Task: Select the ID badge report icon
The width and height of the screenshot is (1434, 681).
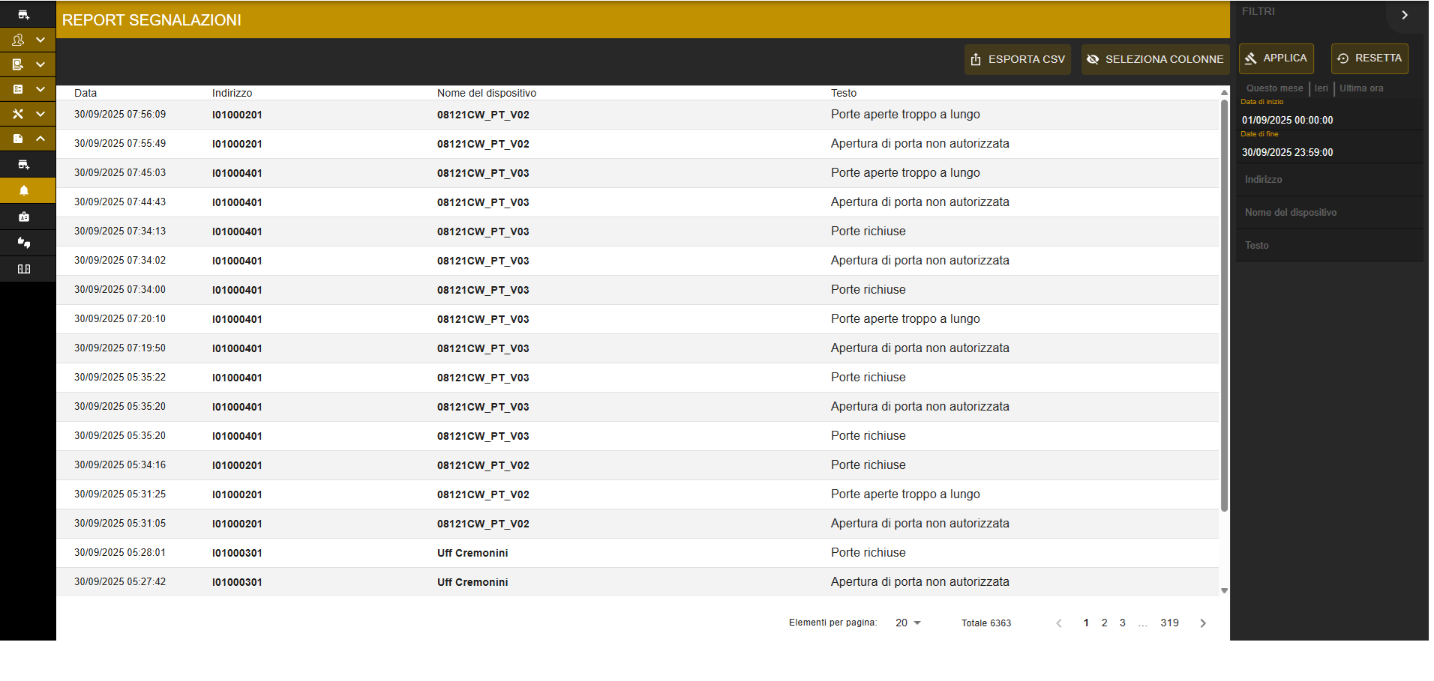Action: 24,217
